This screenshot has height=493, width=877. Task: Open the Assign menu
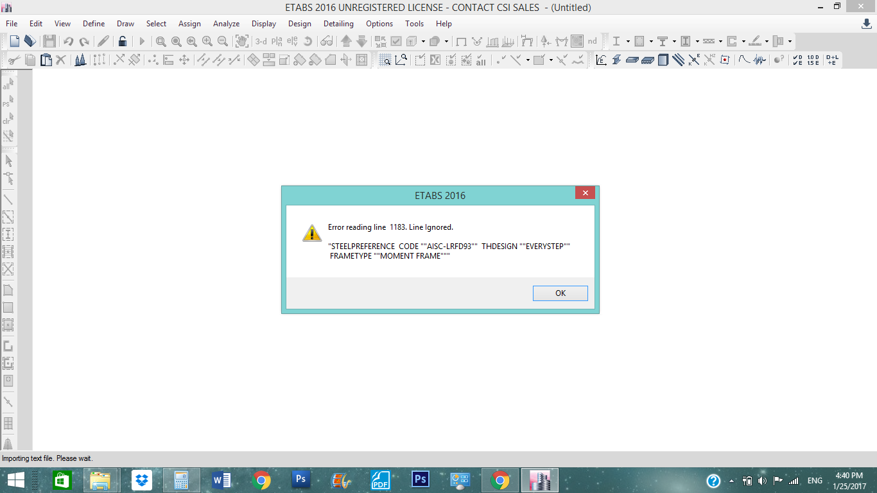point(189,24)
